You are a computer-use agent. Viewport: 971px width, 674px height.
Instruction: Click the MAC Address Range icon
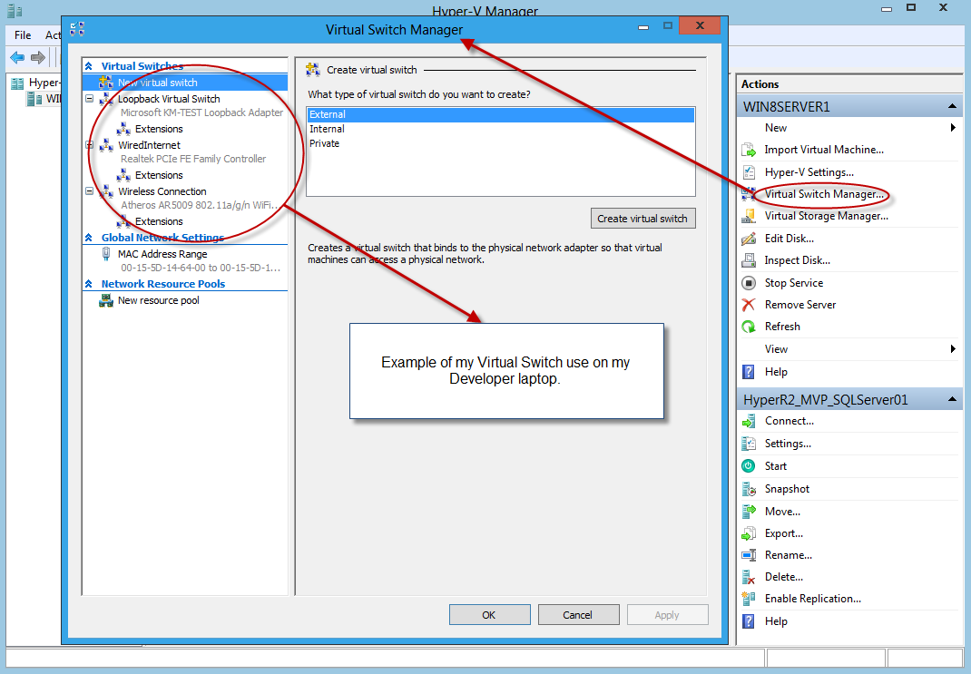click(106, 254)
